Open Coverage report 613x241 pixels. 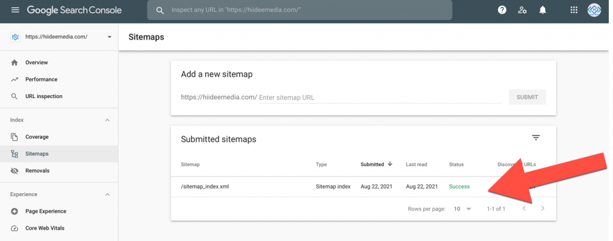click(x=59, y=137)
